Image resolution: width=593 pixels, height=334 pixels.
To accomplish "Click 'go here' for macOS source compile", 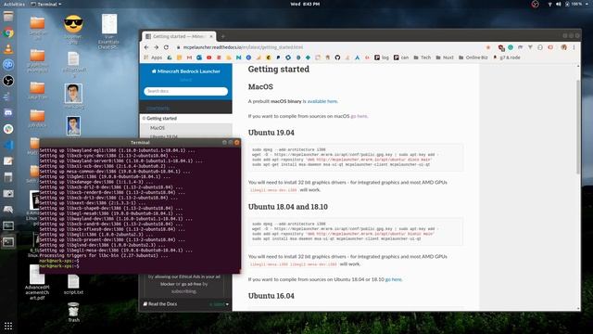I will (x=359, y=116).
